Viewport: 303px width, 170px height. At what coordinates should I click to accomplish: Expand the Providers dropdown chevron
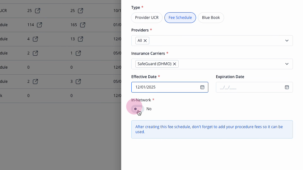(287, 41)
